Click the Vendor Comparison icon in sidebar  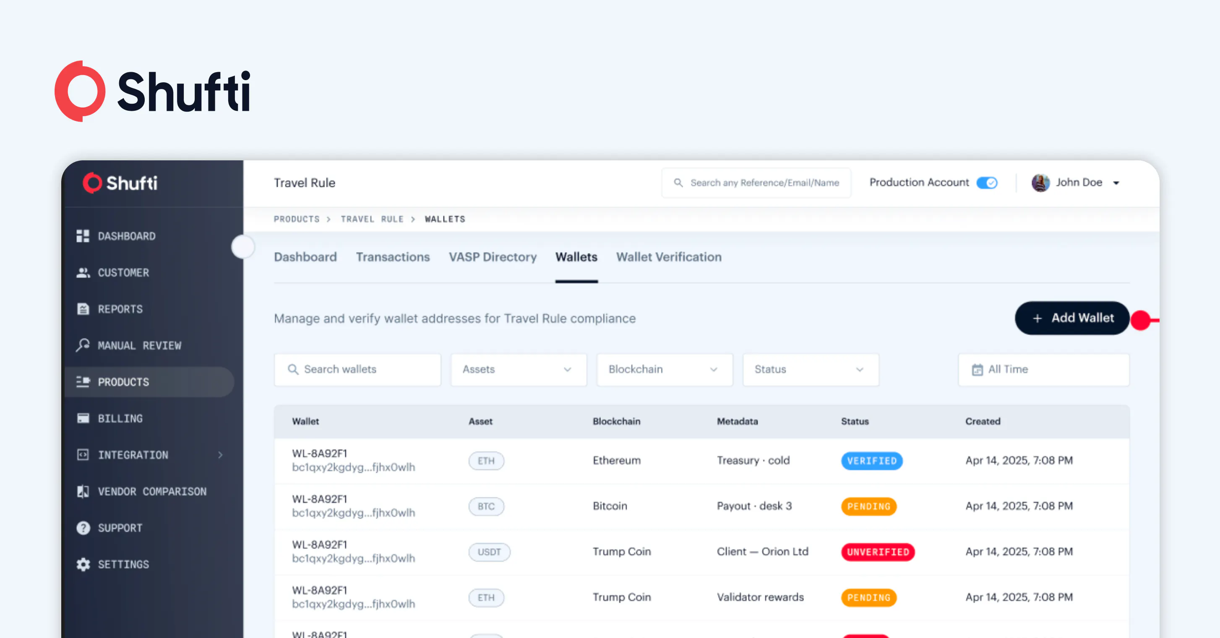[83, 491]
